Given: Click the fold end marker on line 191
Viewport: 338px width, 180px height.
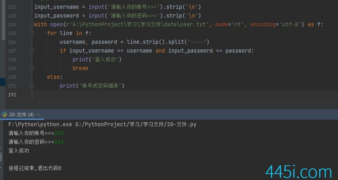Looking at the screenshot, I should pyautogui.click(x=32, y=86).
